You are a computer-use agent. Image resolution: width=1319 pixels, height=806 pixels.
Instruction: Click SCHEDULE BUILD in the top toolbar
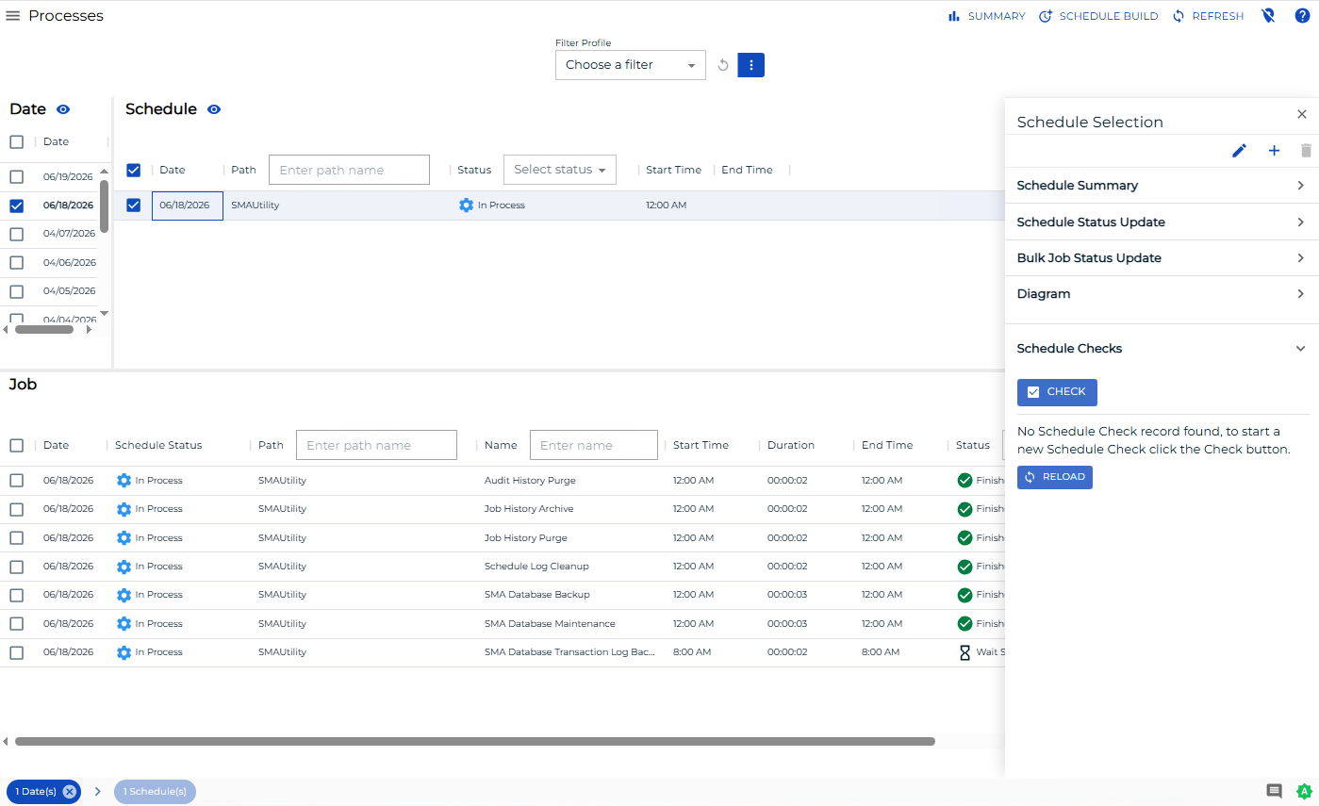click(x=1098, y=16)
